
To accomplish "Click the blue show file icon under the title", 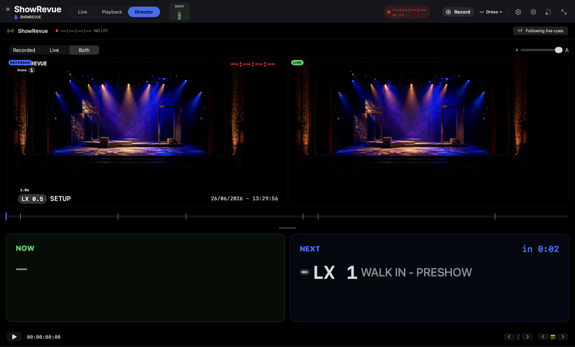I will pos(16,17).
